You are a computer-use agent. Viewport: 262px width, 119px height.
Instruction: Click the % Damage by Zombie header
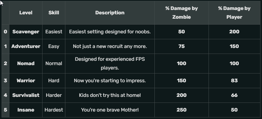click(x=181, y=13)
